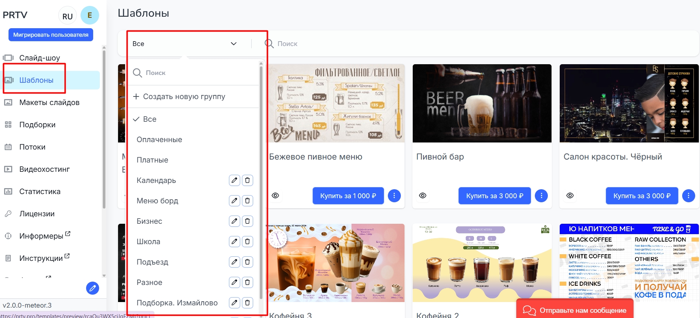Delete the Меню борд group

pos(248,201)
